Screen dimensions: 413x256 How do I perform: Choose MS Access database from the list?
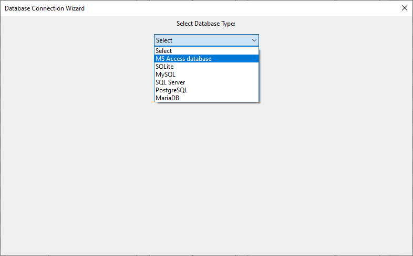[x=206, y=59]
